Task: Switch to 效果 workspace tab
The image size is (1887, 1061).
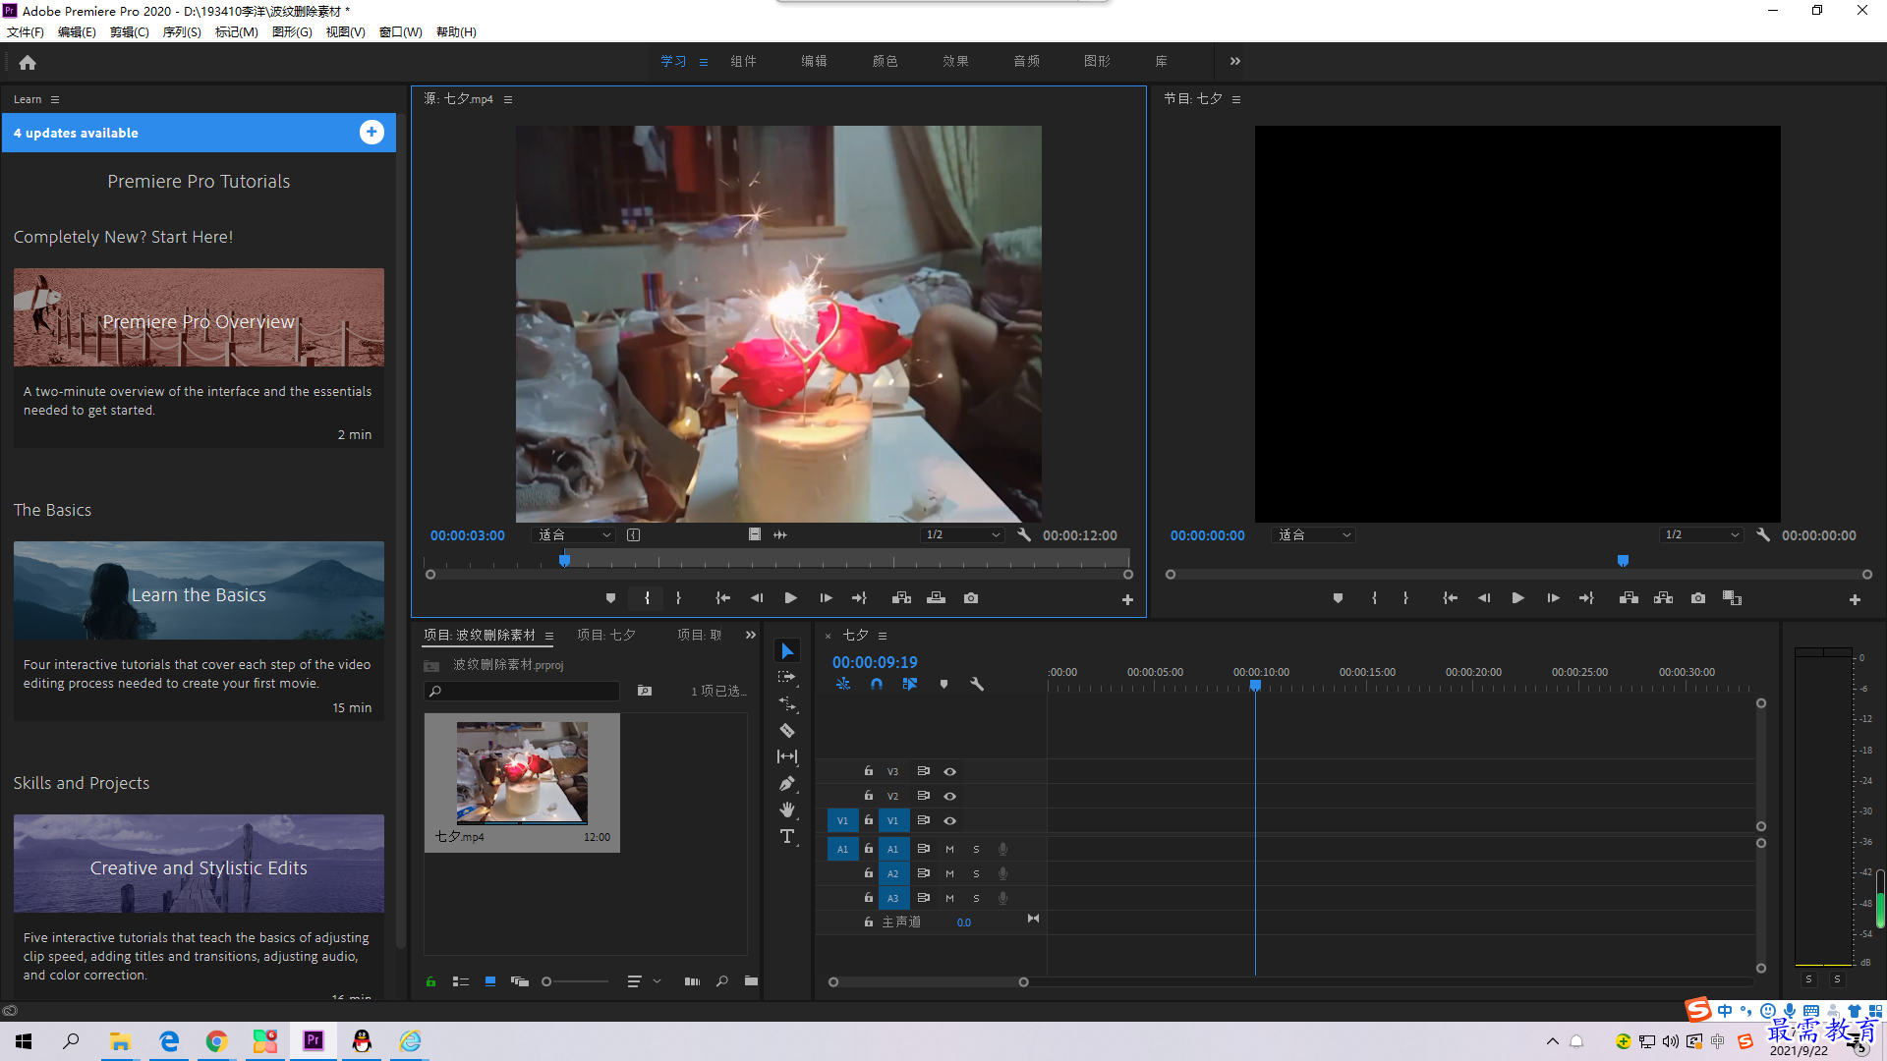Action: click(955, 61)
